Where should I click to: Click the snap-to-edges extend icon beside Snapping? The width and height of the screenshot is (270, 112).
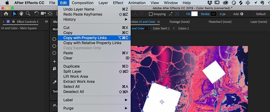(171, 14)
